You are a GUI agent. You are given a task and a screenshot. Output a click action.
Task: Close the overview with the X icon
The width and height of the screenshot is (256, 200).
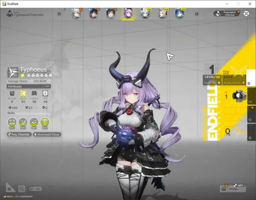click(x=246, y=13)
